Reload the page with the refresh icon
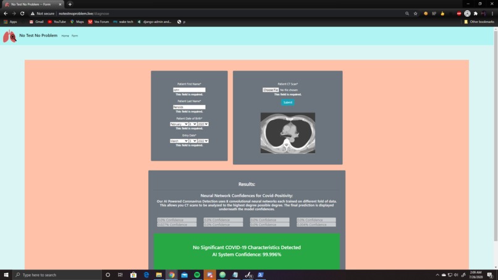 [x=22, y=14]
